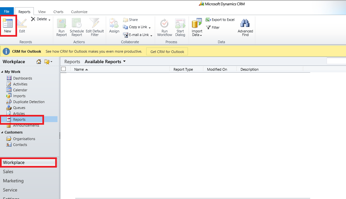Sort by the Report Type column header
Image resolution: width=346 pixels, height=199 pixels.
pos(183,69)
